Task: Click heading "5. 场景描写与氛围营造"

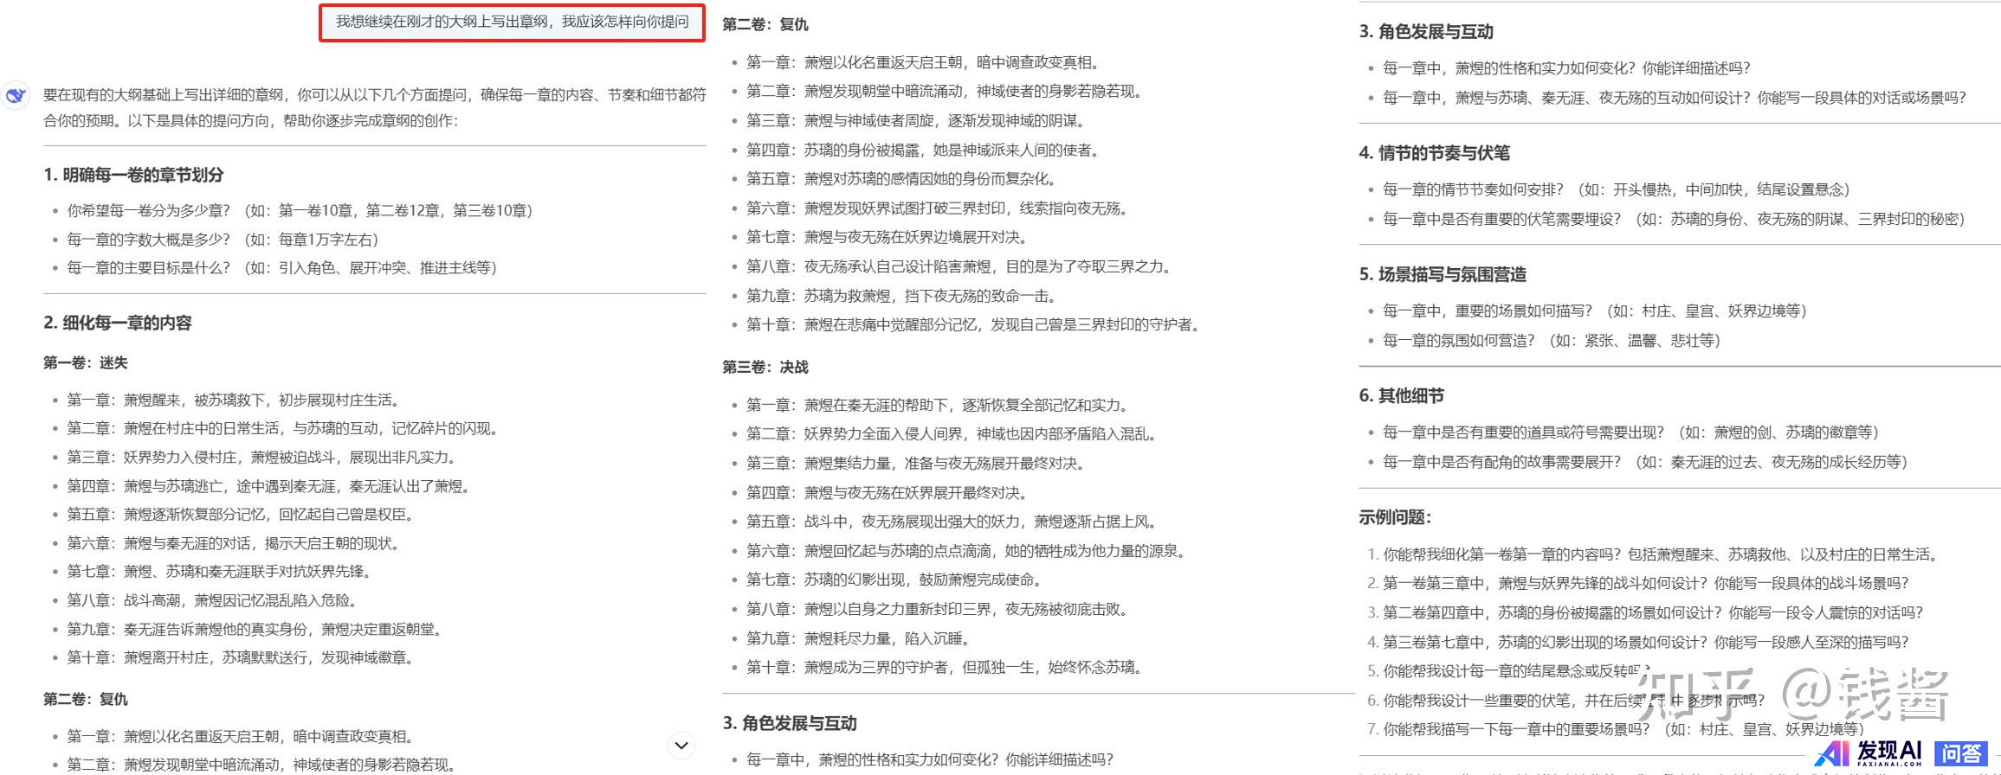Action: 1443,274
